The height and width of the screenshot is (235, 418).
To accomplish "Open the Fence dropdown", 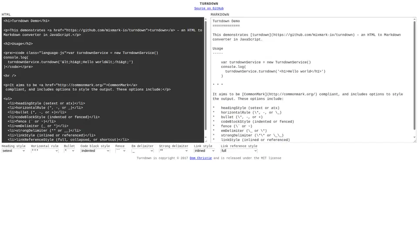I will (121, 151).
